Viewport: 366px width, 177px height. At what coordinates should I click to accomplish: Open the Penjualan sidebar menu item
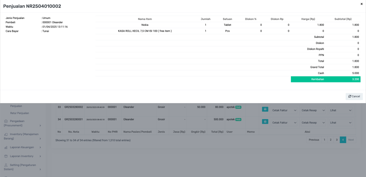point(16,106)
